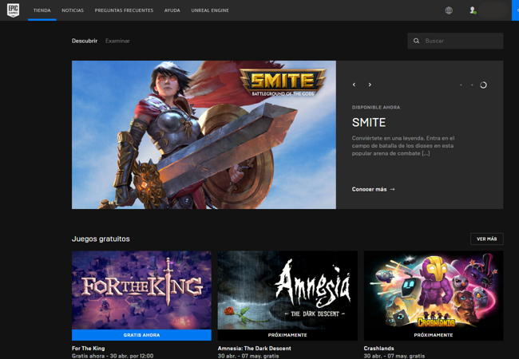
Task: Open the For The King thumbnail
Action: click(141, 290)
